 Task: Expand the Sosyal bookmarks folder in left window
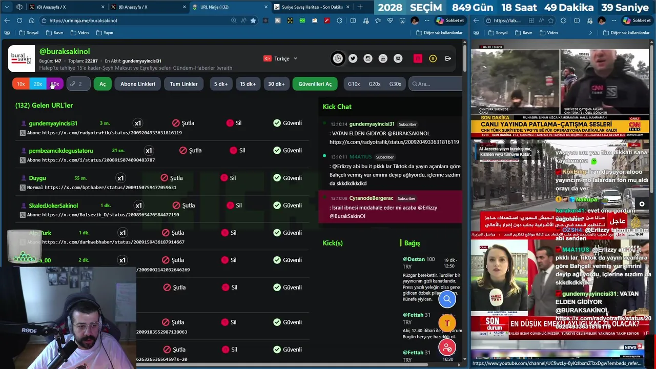click(x=29, y=33)
